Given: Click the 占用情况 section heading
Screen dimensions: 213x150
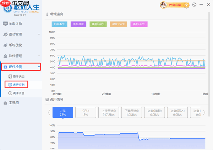Looking at the screenshot, I should tap(56, 100).
